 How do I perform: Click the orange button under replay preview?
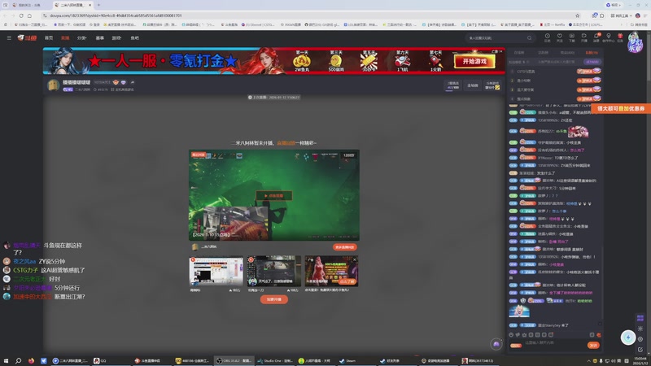tap(344, 247)
